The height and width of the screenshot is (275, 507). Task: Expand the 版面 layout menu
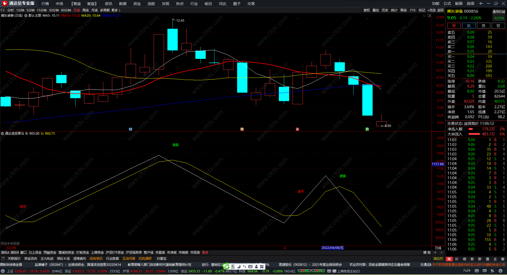[x=459, y=3]
